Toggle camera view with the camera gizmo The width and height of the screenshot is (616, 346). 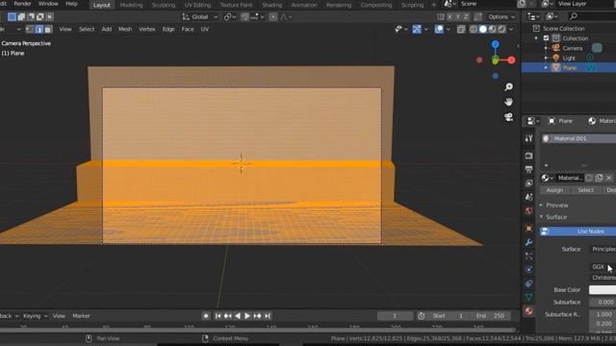point(509,117)
